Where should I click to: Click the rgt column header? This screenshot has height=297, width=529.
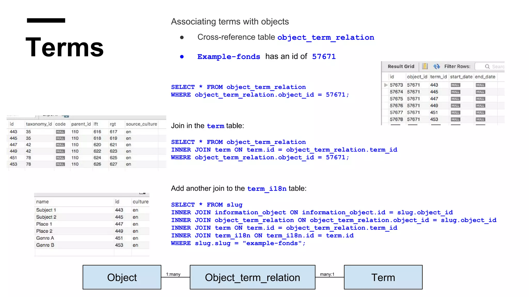point(113,124)
